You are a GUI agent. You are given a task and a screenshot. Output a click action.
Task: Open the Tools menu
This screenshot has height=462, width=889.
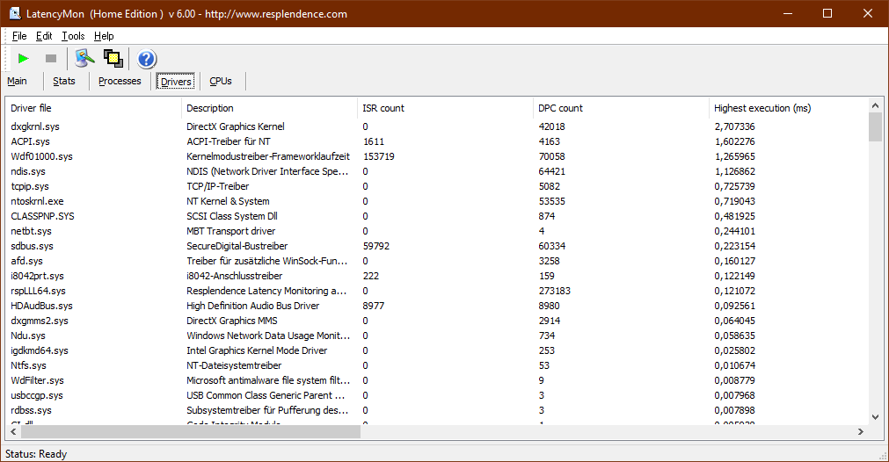[73, 36]
